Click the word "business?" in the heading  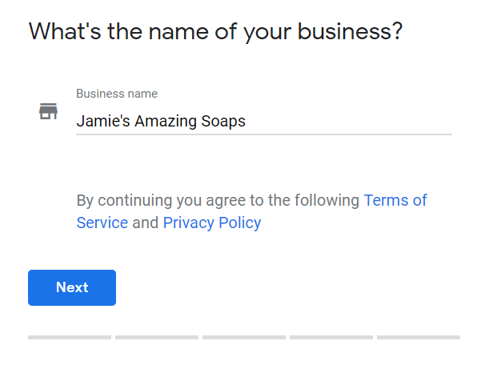point(351,33)
